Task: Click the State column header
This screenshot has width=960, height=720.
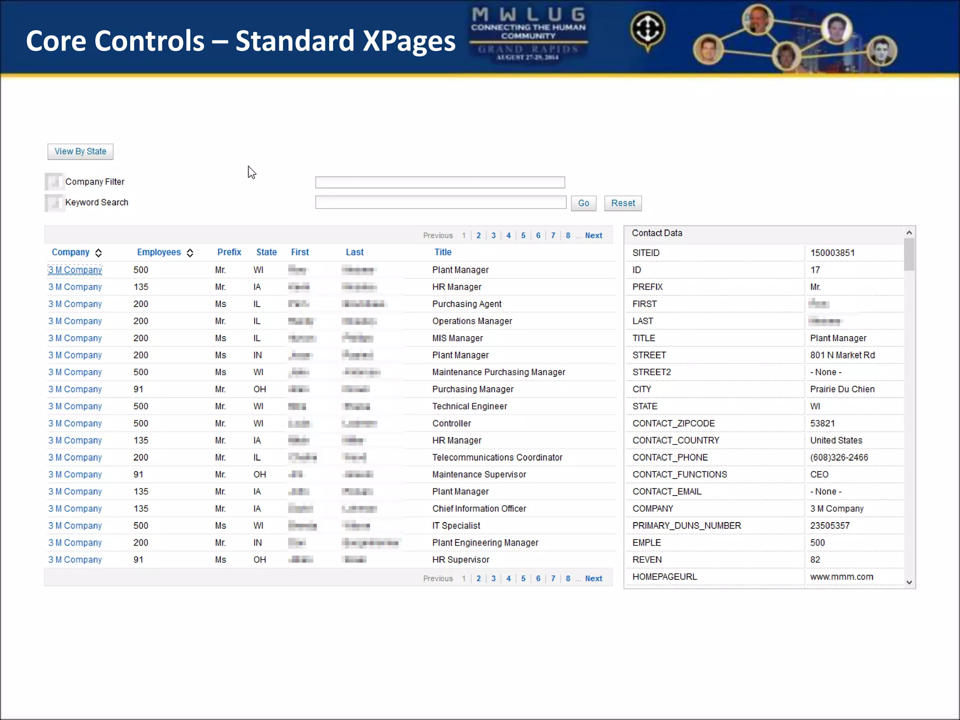Action: [x=266, y=252]
